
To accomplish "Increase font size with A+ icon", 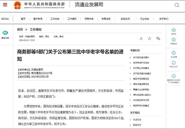I will pos(150,38).
